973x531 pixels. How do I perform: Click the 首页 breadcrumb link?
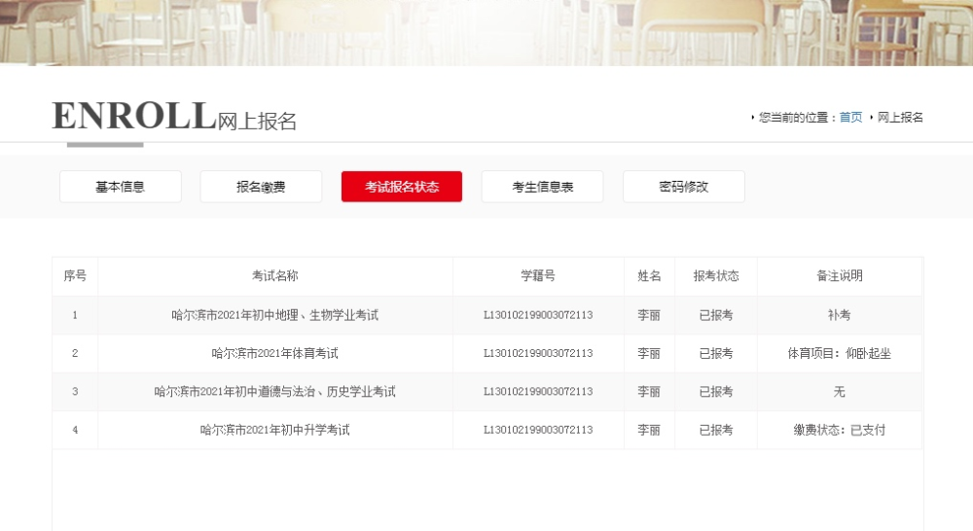coord(850,118)
